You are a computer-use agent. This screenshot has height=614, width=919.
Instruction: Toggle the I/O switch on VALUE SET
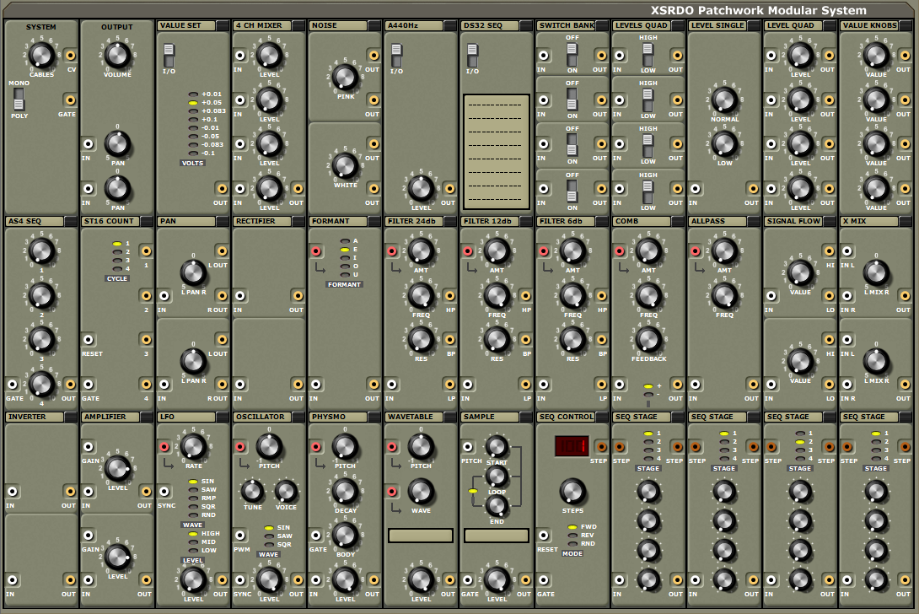pyautogui.click(x=169, y=56)
